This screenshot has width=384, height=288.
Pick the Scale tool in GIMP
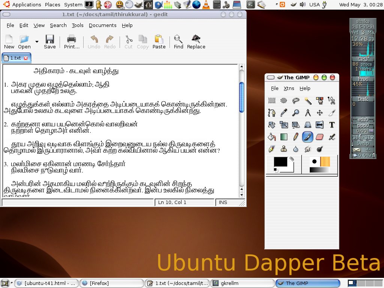[283, 125]
